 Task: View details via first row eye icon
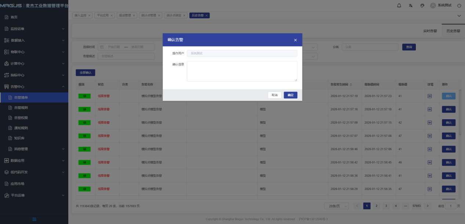[430, 96]
